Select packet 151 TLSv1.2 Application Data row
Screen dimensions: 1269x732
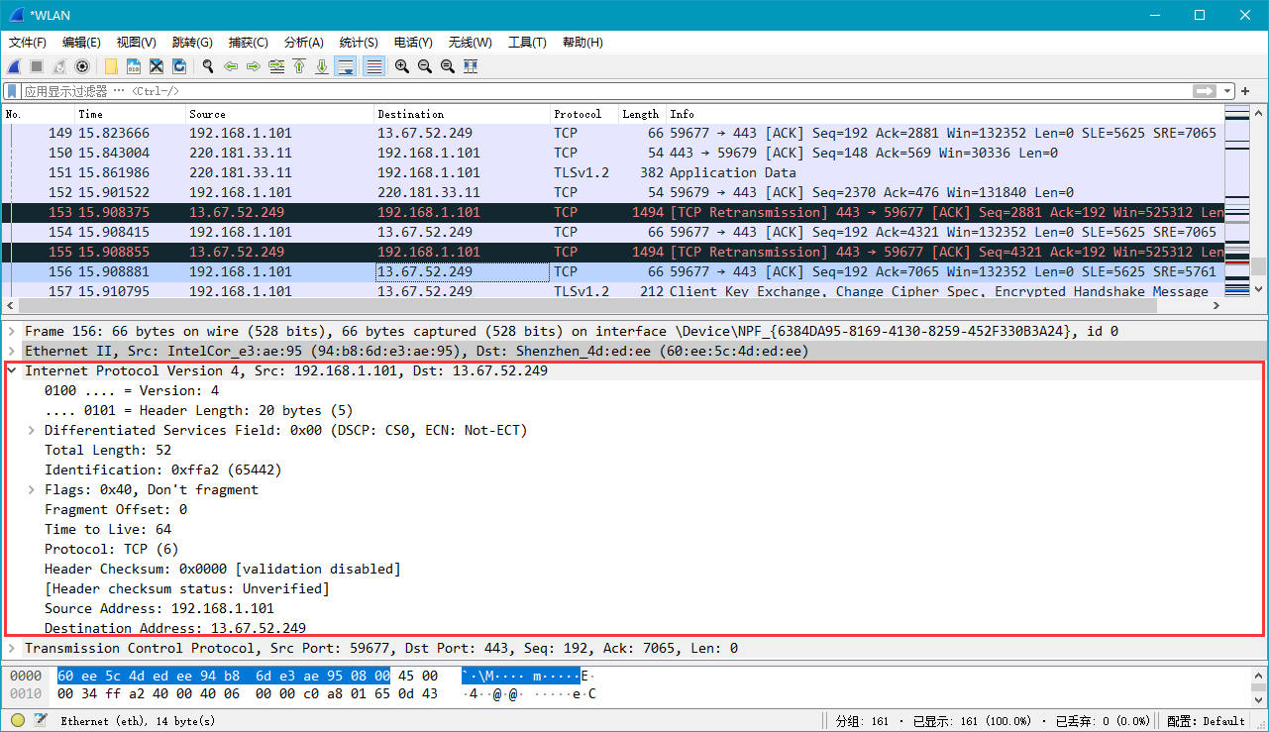(613, 172)
